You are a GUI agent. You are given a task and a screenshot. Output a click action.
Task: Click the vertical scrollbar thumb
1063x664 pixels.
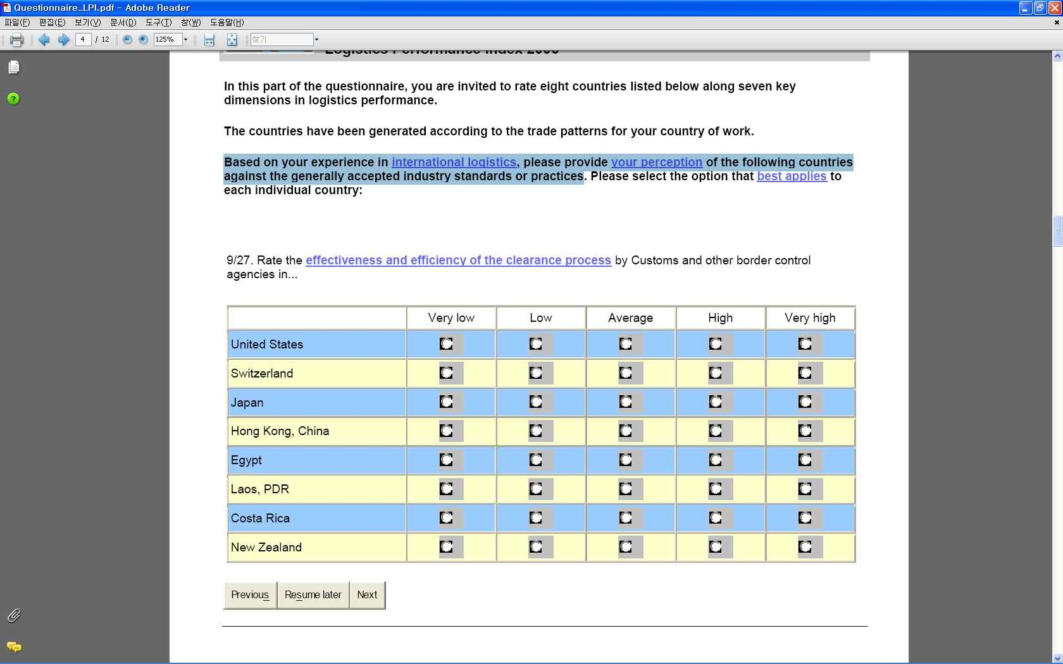coord(1057,231)
